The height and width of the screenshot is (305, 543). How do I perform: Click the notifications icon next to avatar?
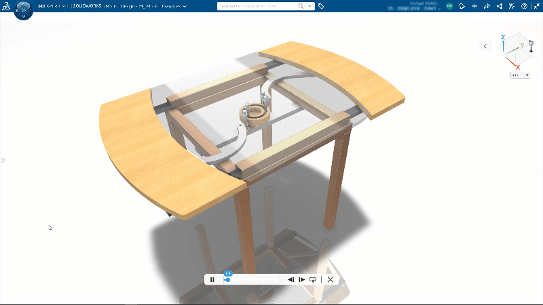click(462, 6)
